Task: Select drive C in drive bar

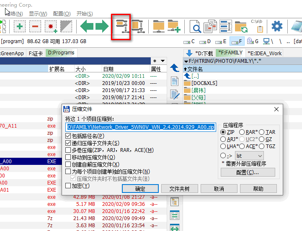Action: (x=189, y=41)
